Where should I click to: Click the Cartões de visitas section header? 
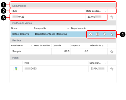point(63,23)
